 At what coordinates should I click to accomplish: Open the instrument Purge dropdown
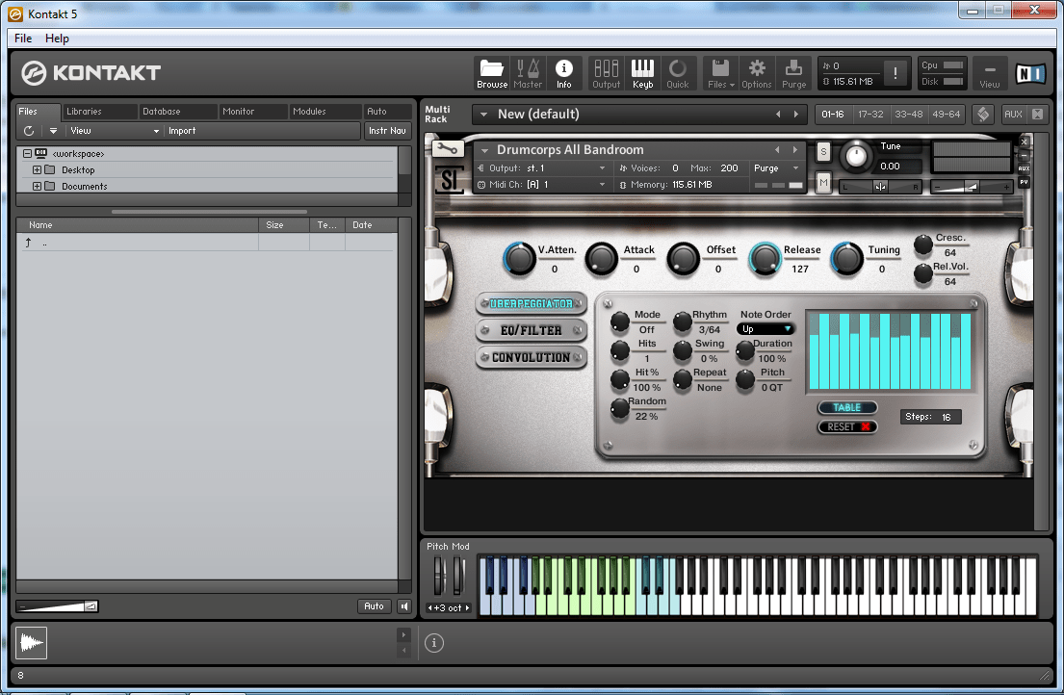[x=777, y=168]
